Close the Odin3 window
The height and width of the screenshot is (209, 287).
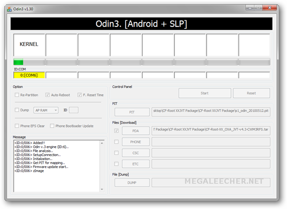269,8
